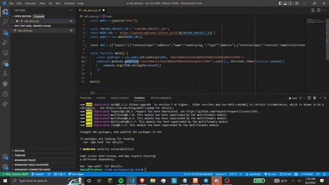329x185 pixels.
Task: Split the editor to the right
Action: pyautogui.click(x=319, y=10)
